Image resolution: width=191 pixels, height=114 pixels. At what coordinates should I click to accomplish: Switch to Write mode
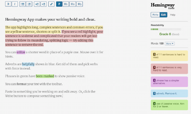tap(155, 15)
